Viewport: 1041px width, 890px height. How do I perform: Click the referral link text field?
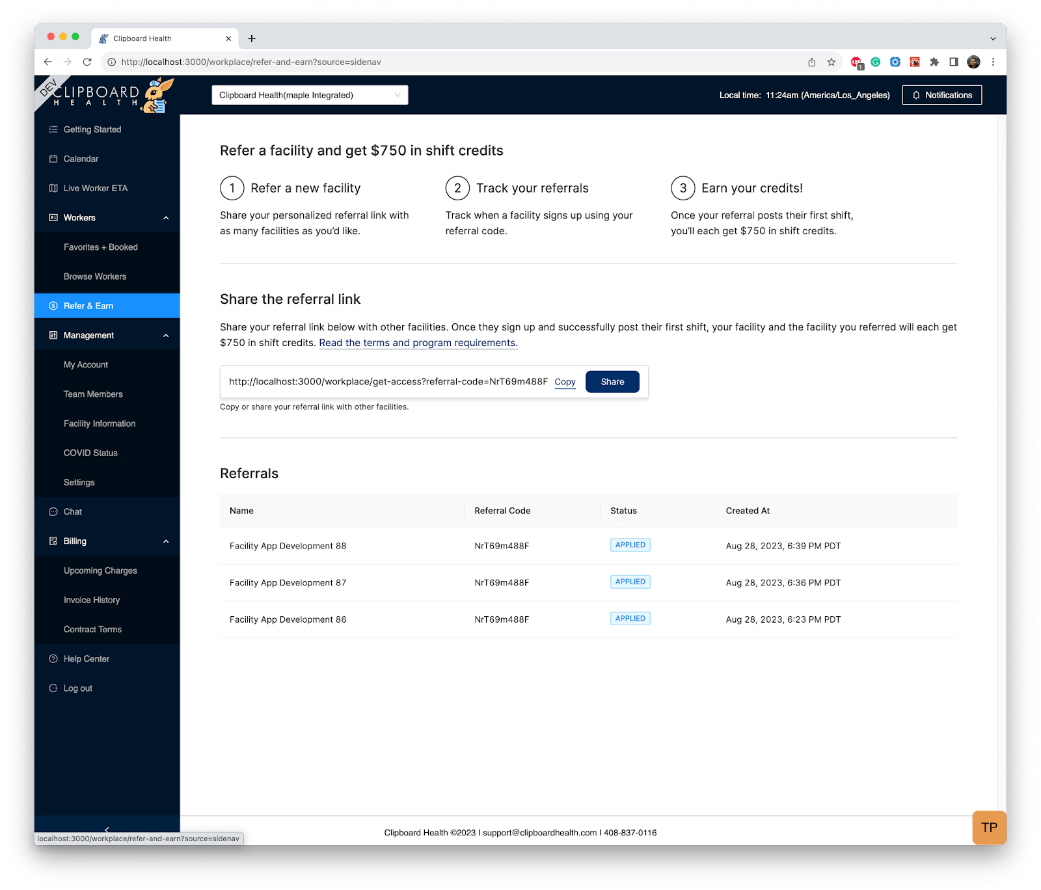pyautogui.click(x=387, y=382)
